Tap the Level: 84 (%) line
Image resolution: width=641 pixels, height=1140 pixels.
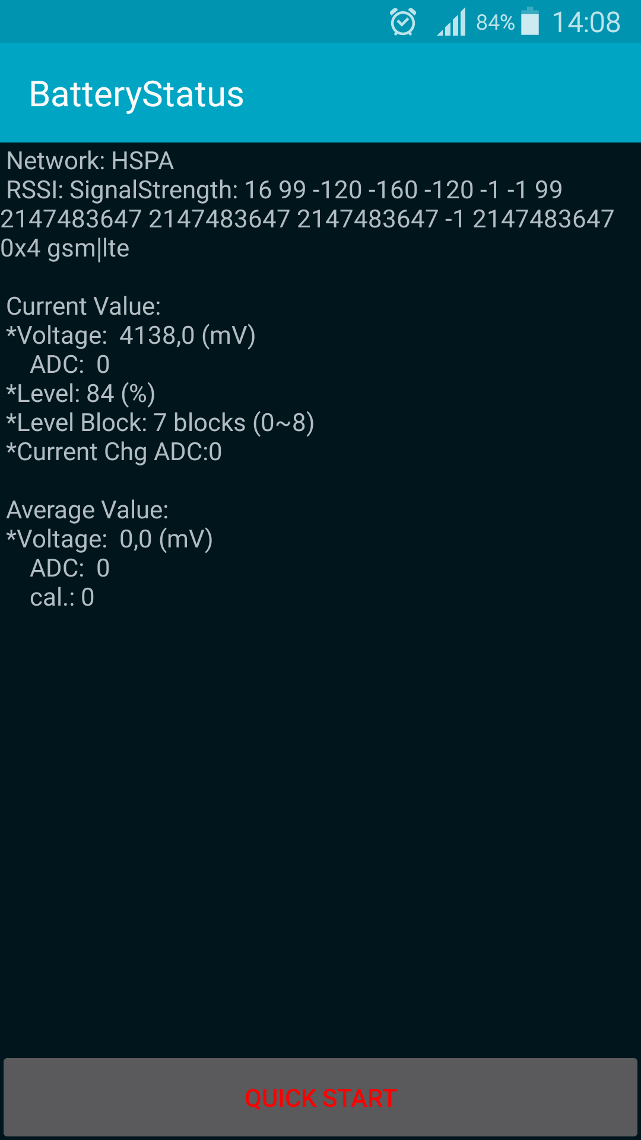81,394
